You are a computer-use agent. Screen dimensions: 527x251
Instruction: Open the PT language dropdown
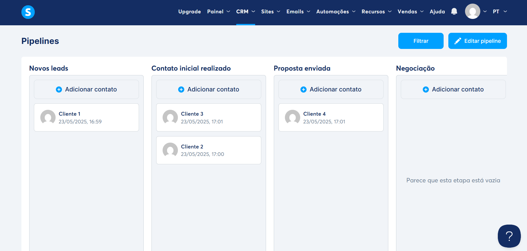[x=499, y=11]
